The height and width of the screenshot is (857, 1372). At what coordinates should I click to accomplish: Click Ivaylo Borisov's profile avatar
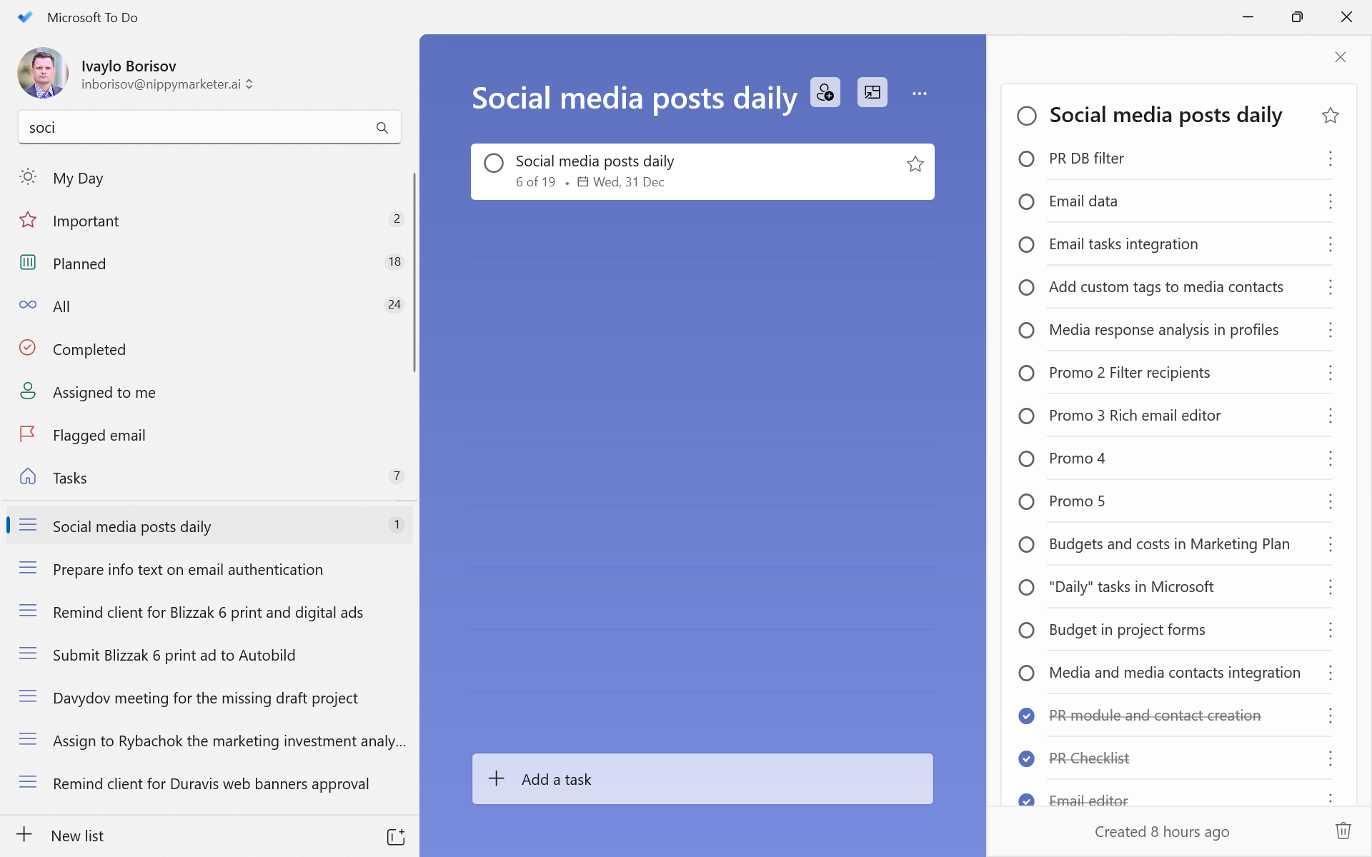pos(42,72)
